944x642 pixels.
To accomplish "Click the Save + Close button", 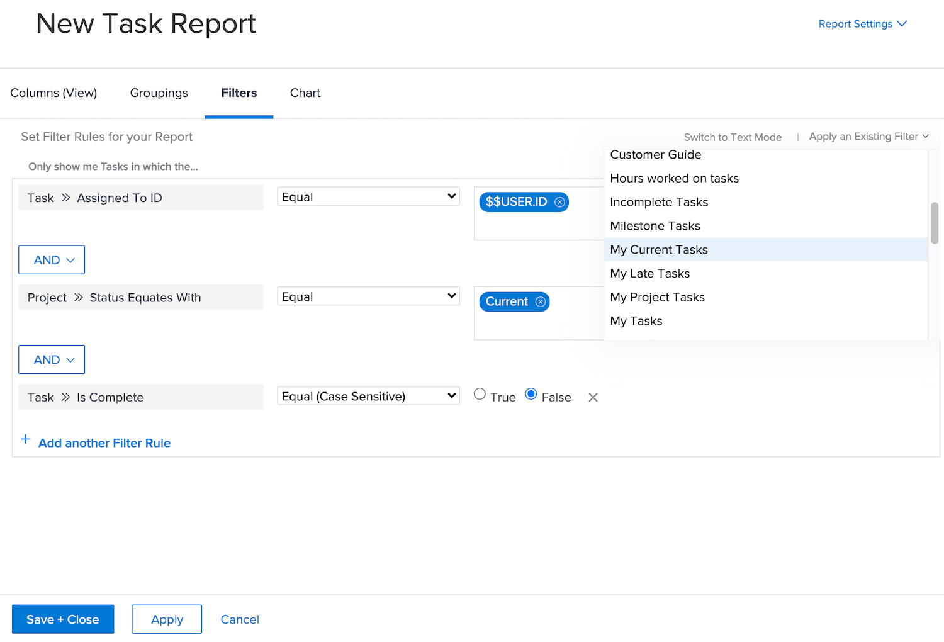I will pos(62,619).
